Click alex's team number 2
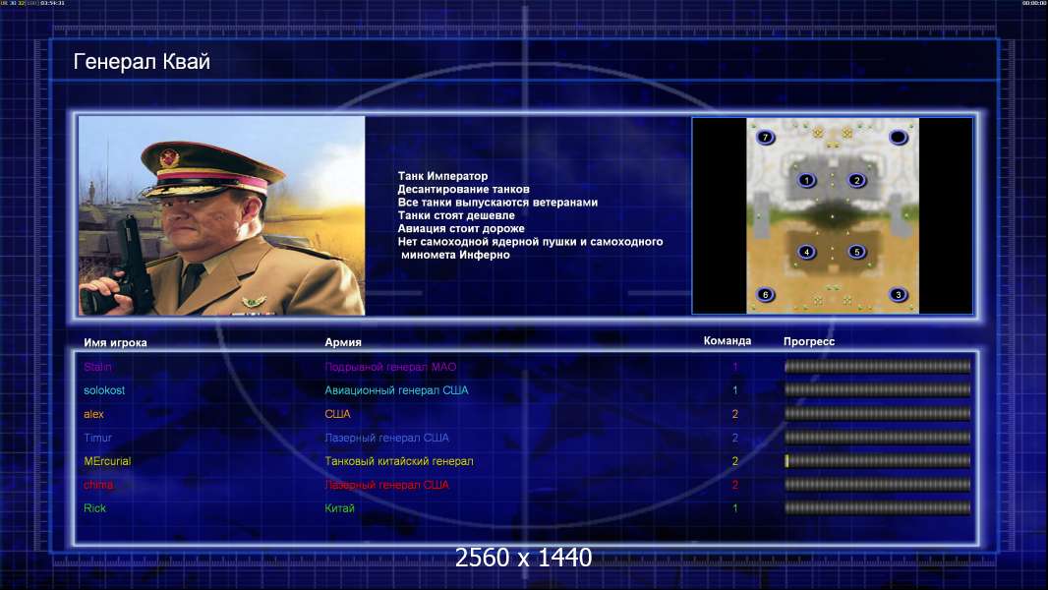Image resolution: width=1048 pixels, height=590 pixels. (x=734, y=414)
